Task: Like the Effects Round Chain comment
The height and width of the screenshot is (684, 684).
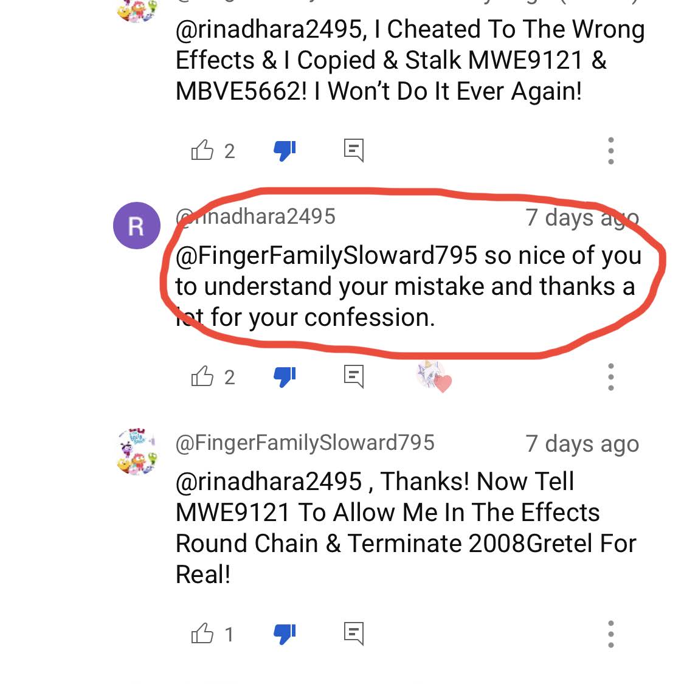Action: tap(202, 634)
